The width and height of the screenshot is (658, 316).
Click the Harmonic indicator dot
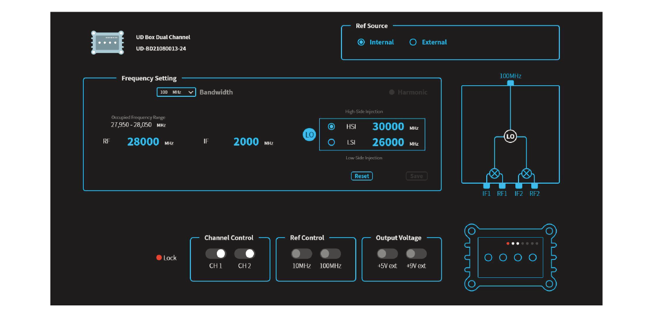coord(392,92)
